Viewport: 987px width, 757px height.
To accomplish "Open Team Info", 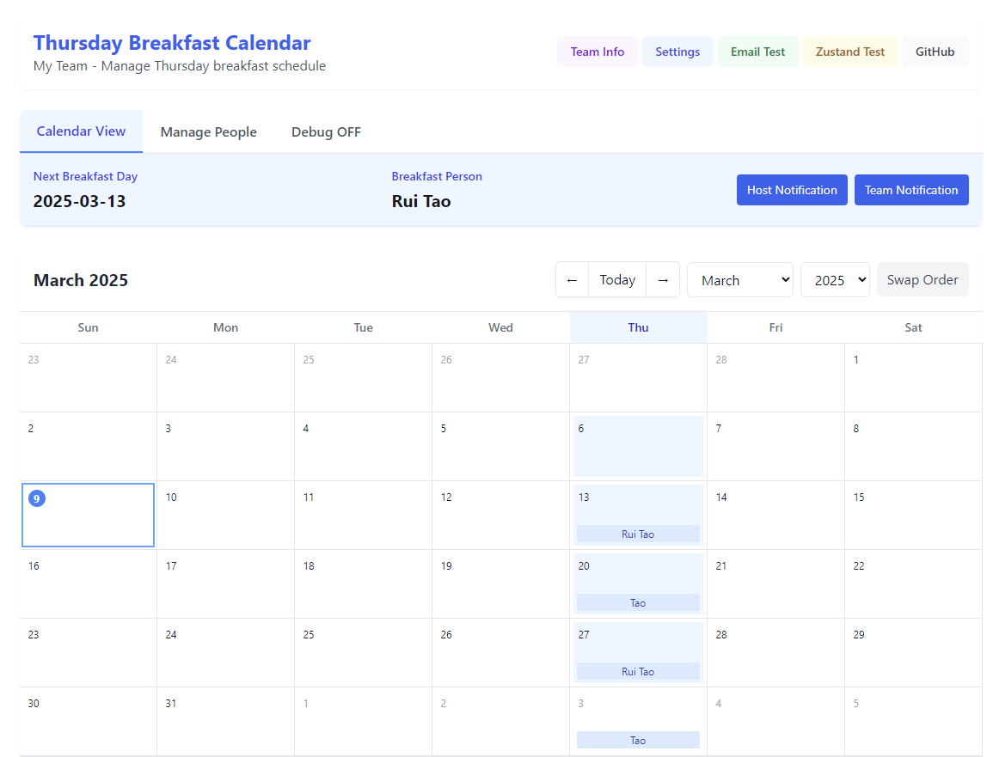I will point(597,52).
